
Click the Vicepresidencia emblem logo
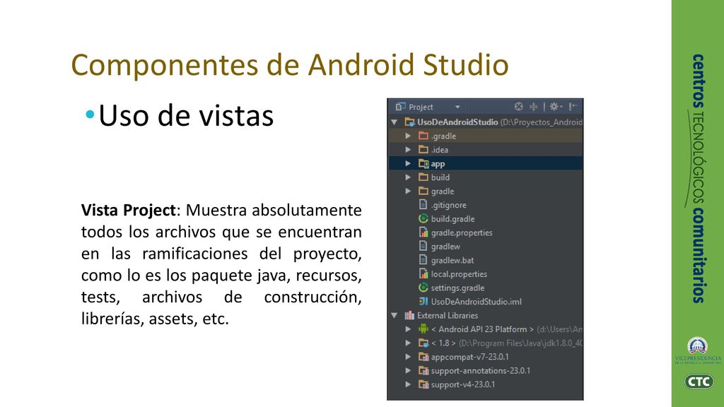(697, 351)
